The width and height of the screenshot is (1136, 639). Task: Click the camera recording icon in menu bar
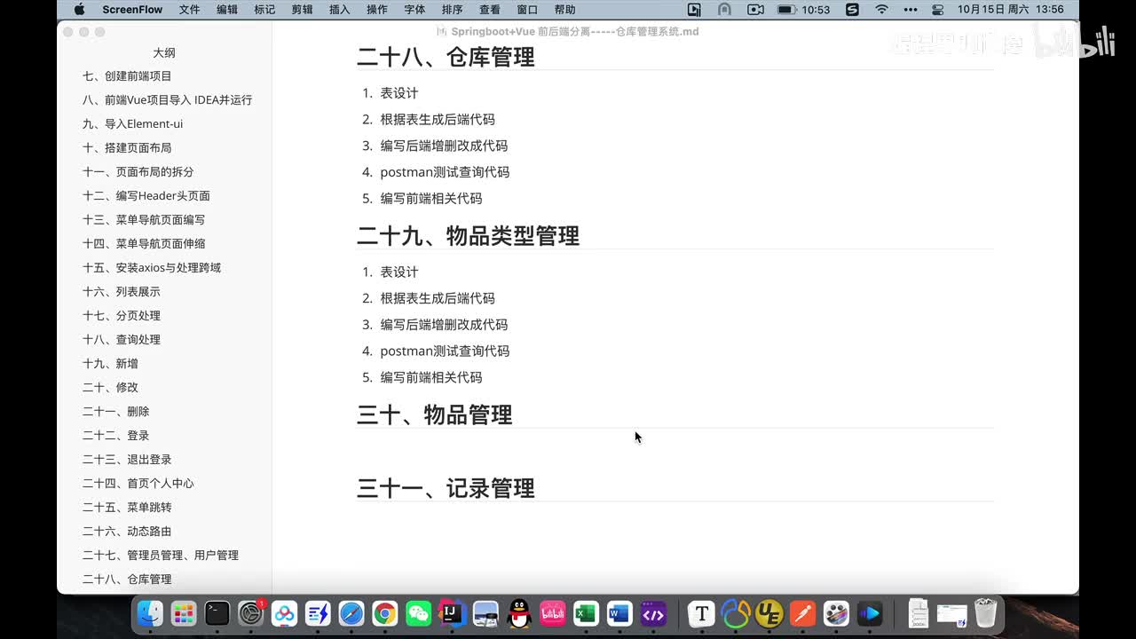(x=755, y=10)
